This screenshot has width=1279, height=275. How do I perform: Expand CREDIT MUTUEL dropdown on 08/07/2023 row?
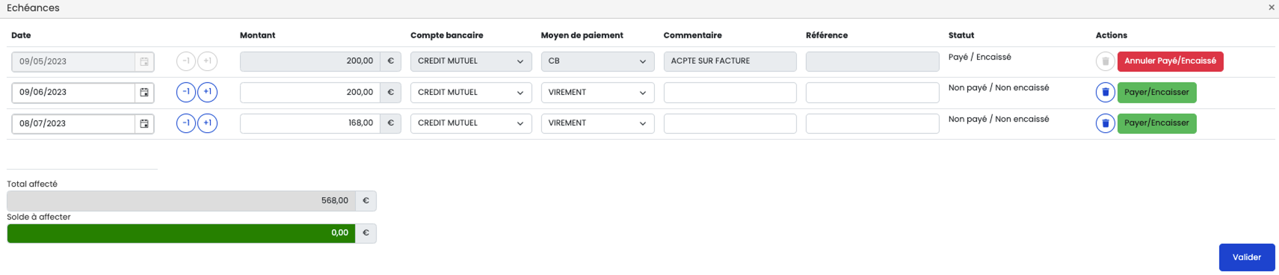tap(471, 123)
